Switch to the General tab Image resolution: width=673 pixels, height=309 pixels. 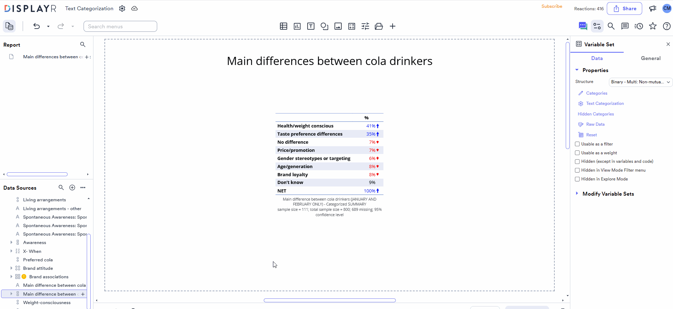click(x=651, y=58)
